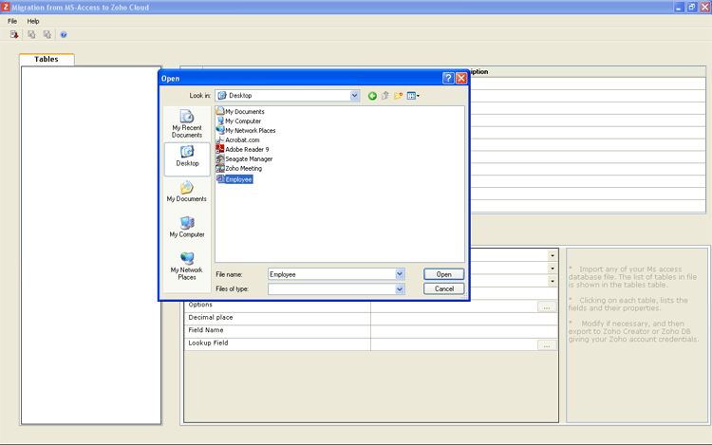Select the Employee file in list
The width and height of the screenshot is (712, 445).
click(x=238, y=178)
